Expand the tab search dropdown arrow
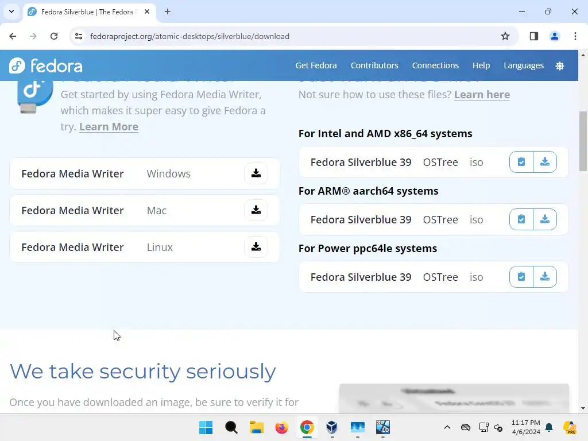 click(x=11, y=11)
